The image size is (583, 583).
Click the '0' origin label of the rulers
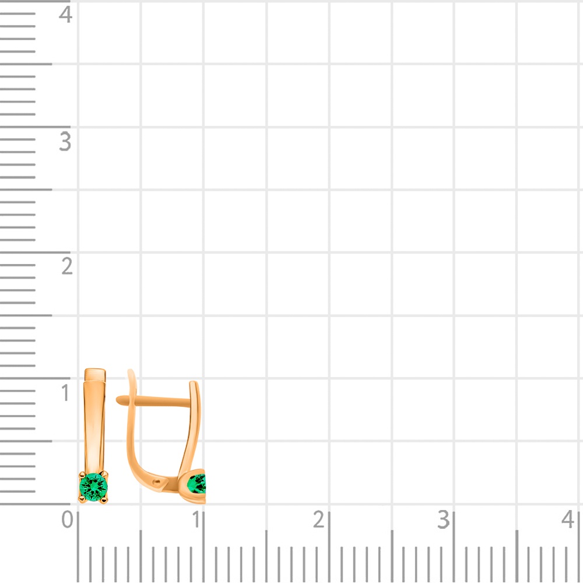tap(67, 519)
